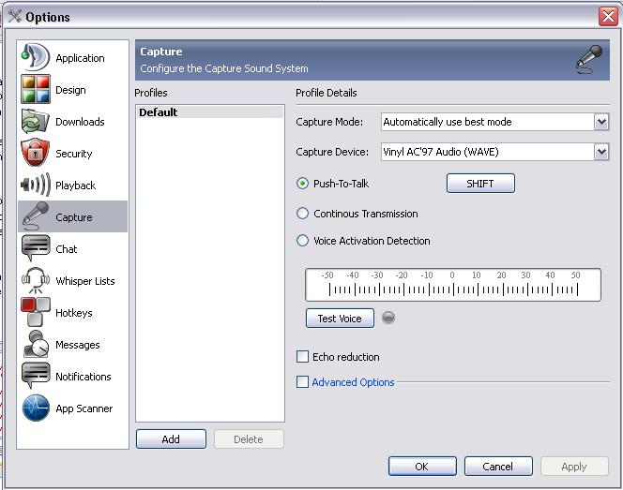Select the Design color squares icon

pyautogui.click(x=36, y=89)
